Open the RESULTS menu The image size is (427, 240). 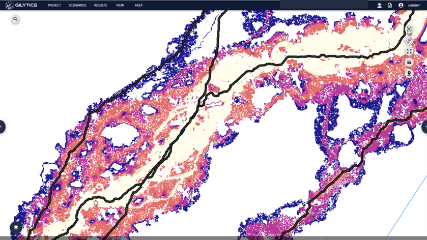pos(100,5)
